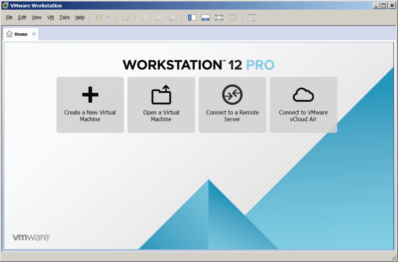398x262 pixels.
Task: Select the Home tab
Action: tap(21, 34)
